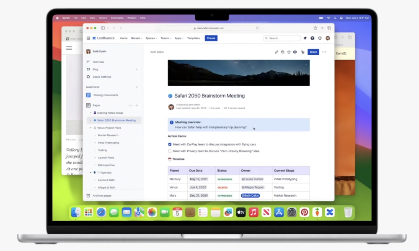The image size is (419, 251).
Task: Click the Confluence search field
Action: click(282, 38)
